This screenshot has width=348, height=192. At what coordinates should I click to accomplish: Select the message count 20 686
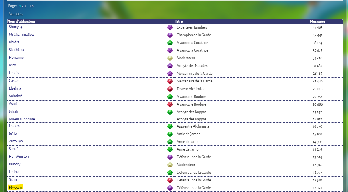click(317, 105)
